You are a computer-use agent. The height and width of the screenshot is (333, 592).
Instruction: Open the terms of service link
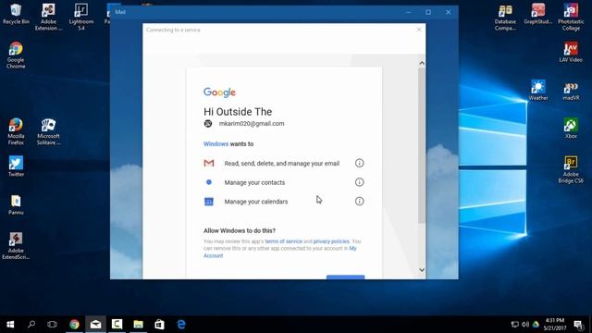284,241
